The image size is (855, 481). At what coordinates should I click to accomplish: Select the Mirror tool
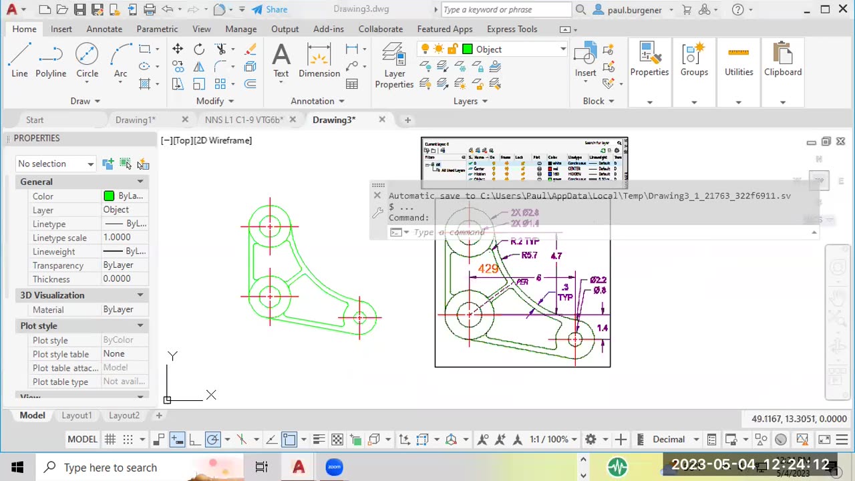tap(199, 66)
